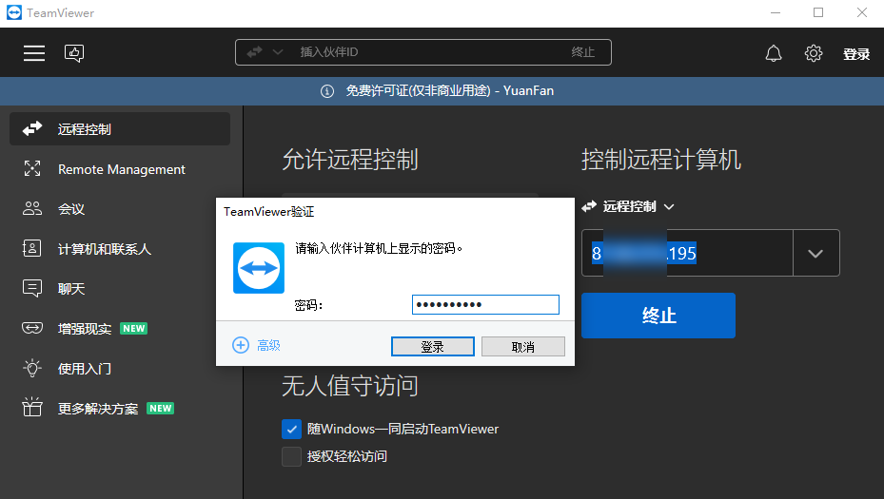
Task: Click the 允许远程控制 heading
Action: coord(350,160)
